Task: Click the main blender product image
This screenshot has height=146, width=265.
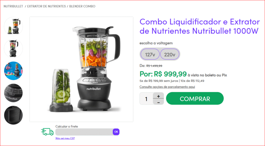Action: coord(81,69)
